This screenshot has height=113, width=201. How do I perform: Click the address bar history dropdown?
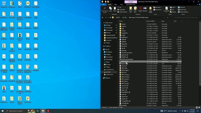pos(165,18)
